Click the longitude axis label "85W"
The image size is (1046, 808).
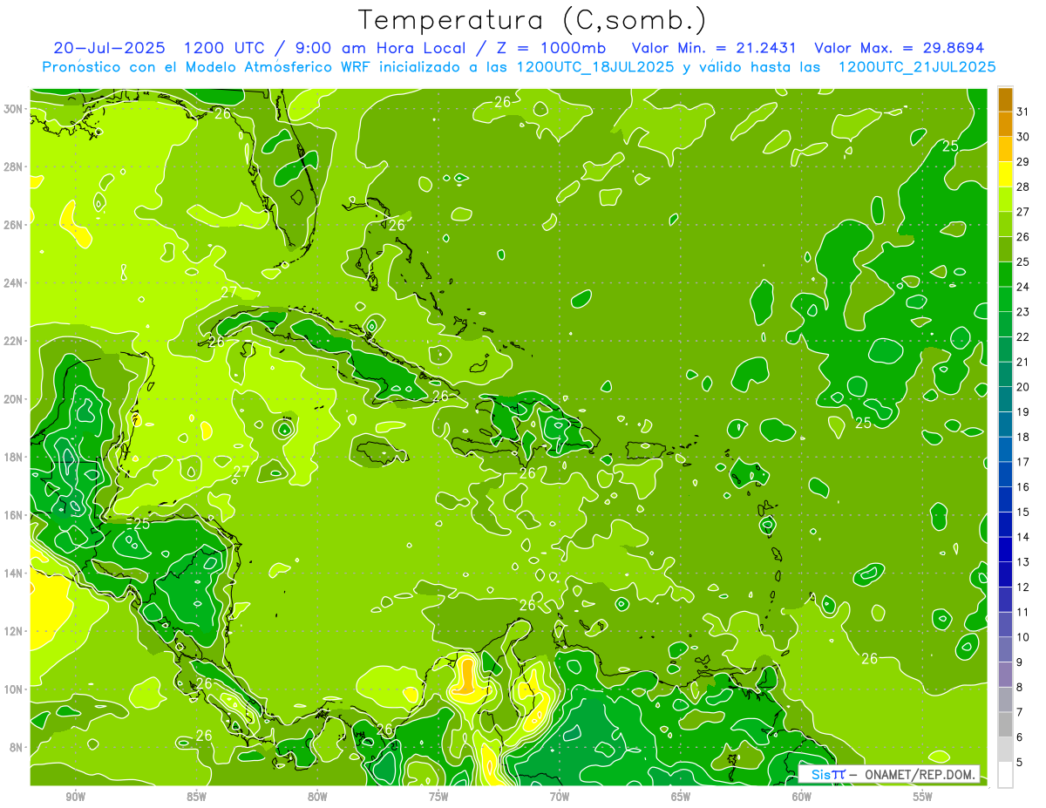coord(196,796)
